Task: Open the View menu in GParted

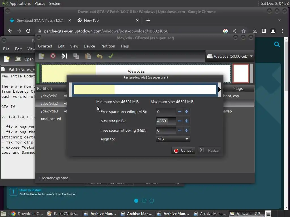Action: click(x=74, y=46)
